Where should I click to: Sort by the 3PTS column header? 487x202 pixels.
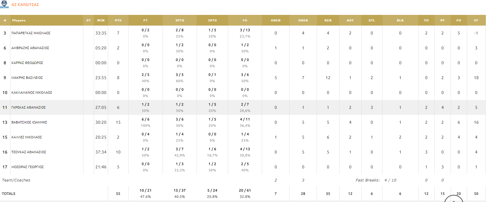click(x=212, y=21)
